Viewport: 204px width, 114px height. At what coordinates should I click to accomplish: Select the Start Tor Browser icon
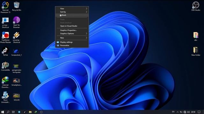pyautogui.click(x=17, y=22)
